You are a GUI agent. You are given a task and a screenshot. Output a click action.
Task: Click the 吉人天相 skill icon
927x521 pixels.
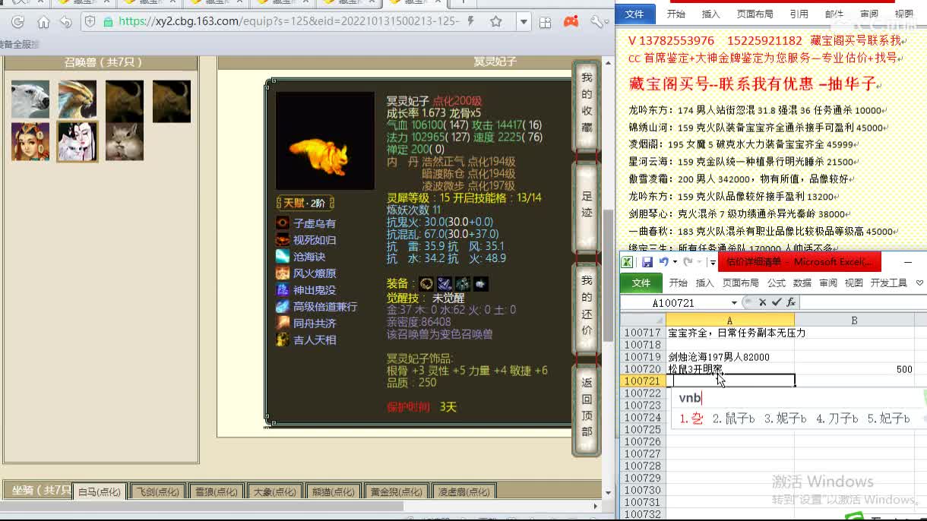pyautogui.click(x=283, y=339)
